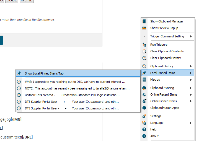The image size is (204, 141).
Task: Expand the Language submenu arrow
Action: coord(191,123)
